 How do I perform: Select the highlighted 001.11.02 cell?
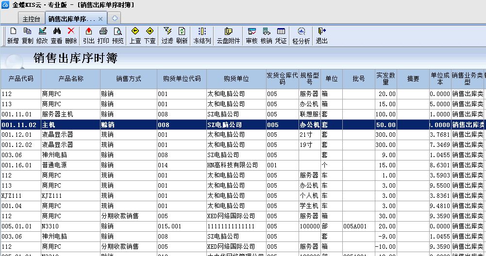[21, 125]
